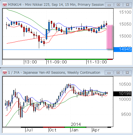
Task: Click the Japanese Yen chart window icon
Action: [5, 72]
